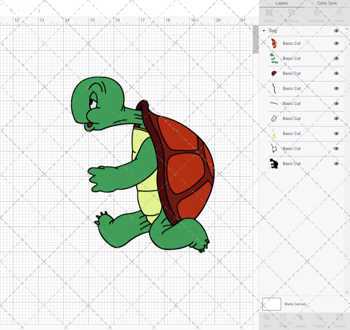The image size is (350, 330).
Task: Hide the thin maroon line Basic Cut layer
Action: click(x=336, y=88)
